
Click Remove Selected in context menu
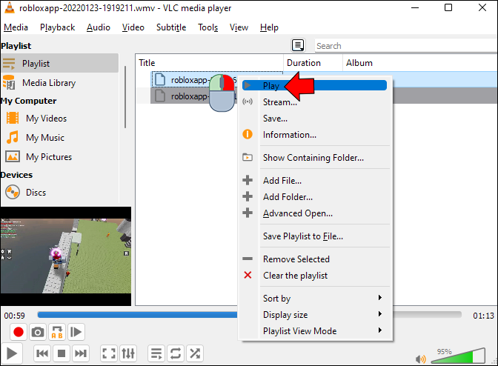pyautogui.click(x=314, y=259)
